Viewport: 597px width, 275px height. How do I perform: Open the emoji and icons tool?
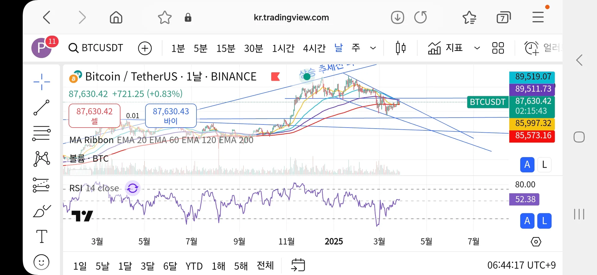[x=41, y=262]
